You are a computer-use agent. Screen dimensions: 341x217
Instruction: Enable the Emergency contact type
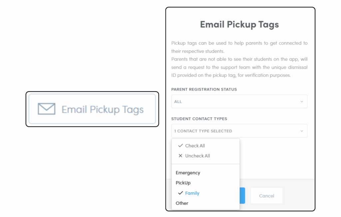pos(188,173)
